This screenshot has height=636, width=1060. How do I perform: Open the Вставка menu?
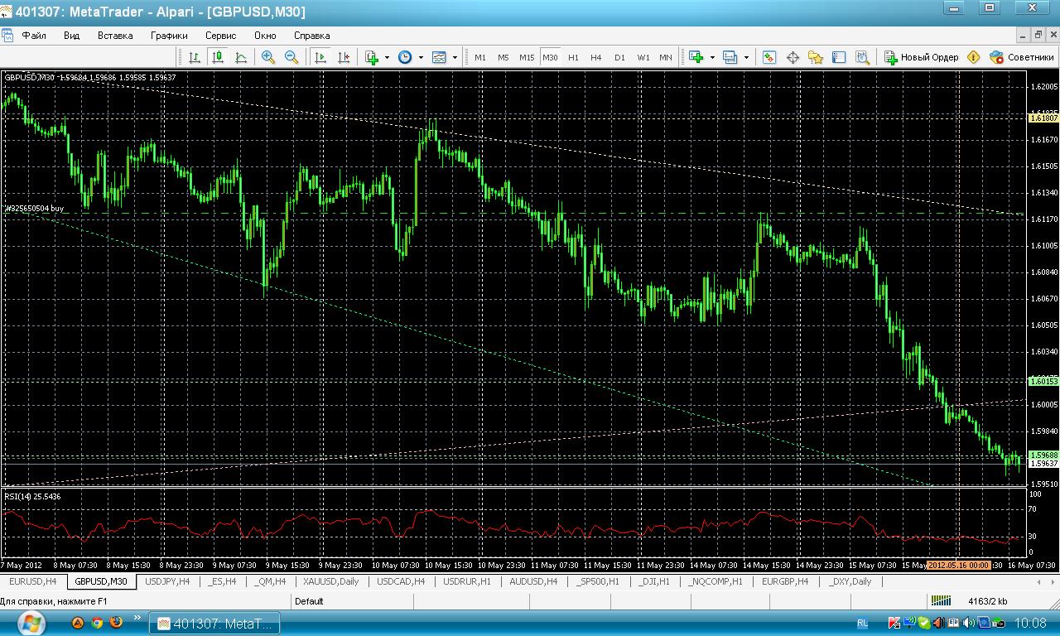coord(115,36)
